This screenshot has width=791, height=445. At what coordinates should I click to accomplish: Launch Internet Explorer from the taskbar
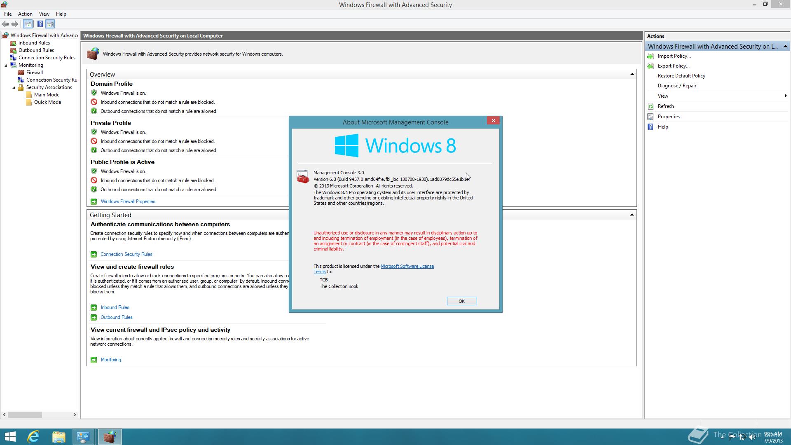point(33,437)
